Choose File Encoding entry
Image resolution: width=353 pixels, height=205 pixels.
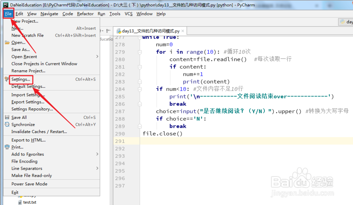click(52, 161)
